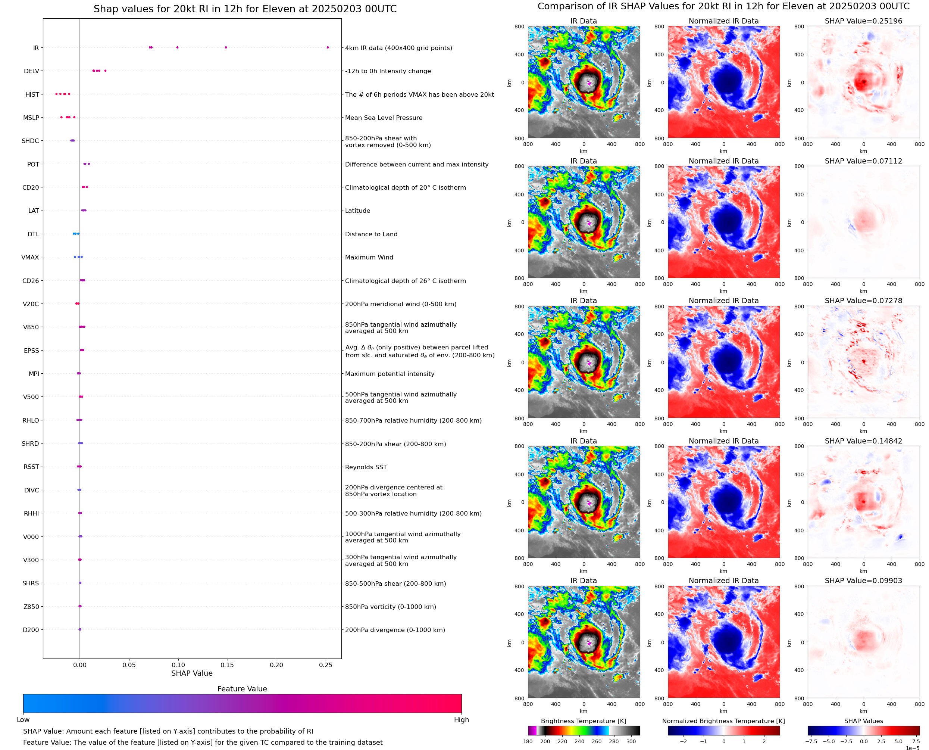The image size is (929, 750).
Task: Click the second row IR Data image
Action: [x=584, y=222]
